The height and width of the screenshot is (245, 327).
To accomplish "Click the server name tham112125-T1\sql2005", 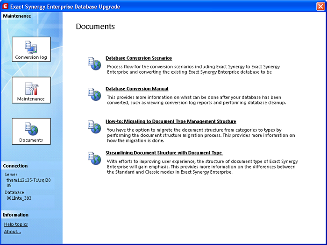I will (28, 183).
